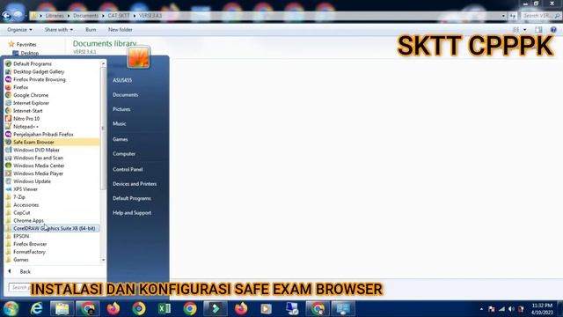This screenshot has height=317, width=563.
Task: Select Desktop in the navigation pane
Action: 29,53
